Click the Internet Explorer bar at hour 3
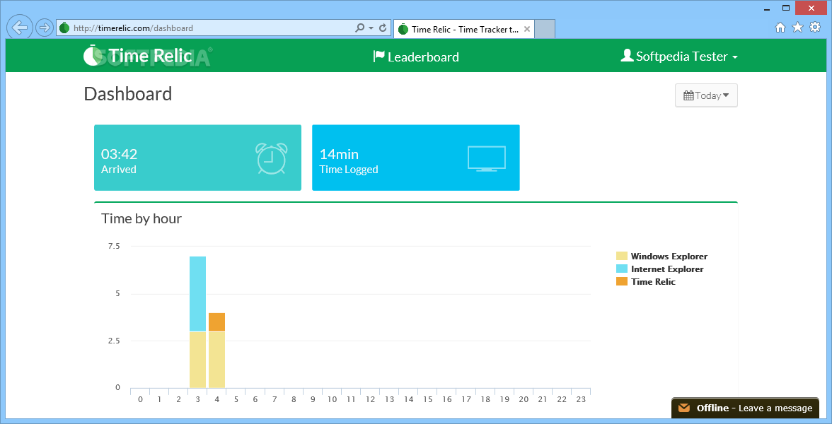This screenshot has height=424, width=832. [x=197, y=294]
